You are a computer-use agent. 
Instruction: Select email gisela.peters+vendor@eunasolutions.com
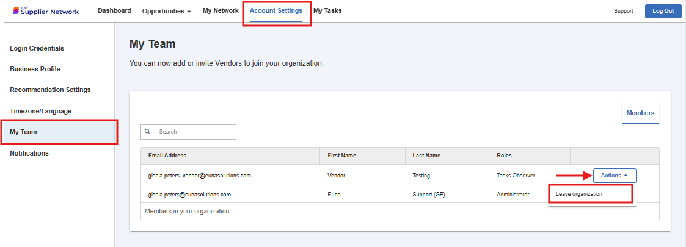coord(200,176)
